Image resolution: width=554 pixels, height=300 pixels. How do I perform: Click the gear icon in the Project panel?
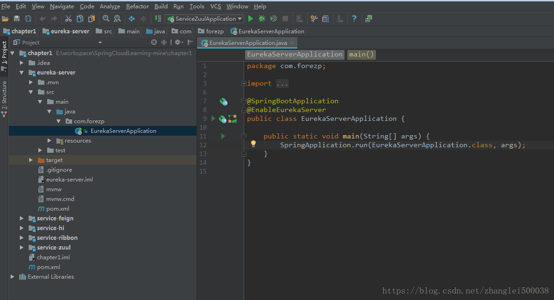click(178, 42)
